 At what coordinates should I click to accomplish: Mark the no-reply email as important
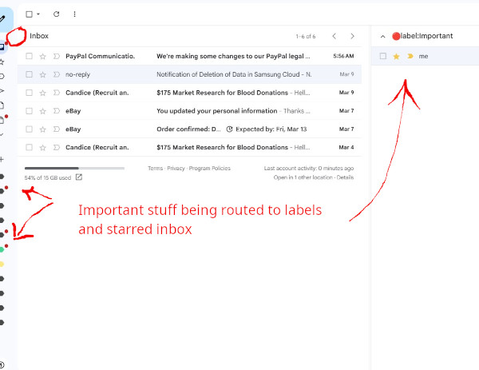[56, 74]
